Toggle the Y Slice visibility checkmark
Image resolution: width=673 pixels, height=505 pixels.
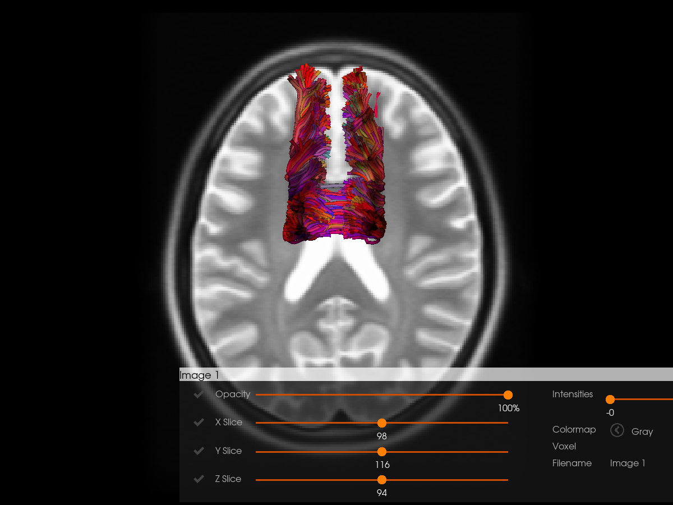[199, 451]
